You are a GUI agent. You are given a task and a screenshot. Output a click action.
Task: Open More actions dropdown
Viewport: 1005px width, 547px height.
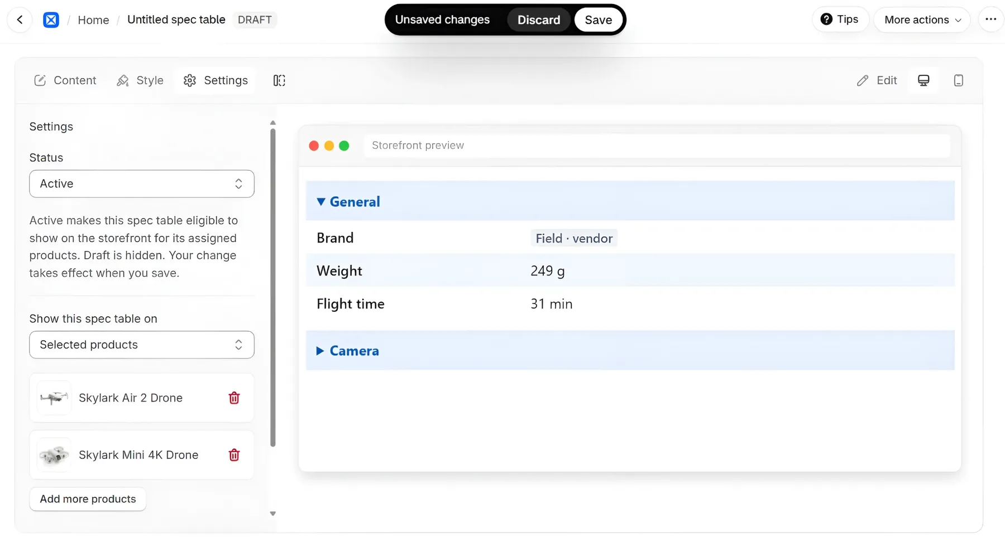tap(922, 20)
